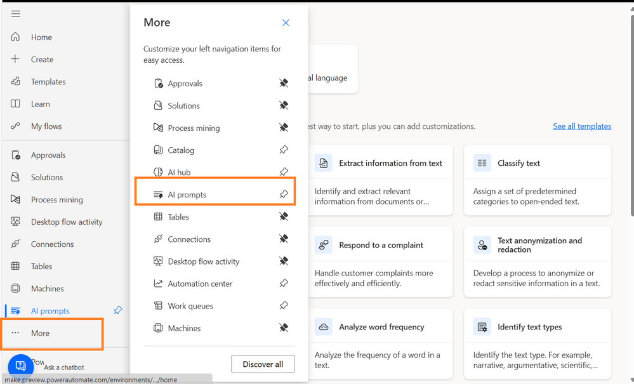This screenshot has width=634, height=384.
Task: Click the Discover all button
Action: pos(263,364)
